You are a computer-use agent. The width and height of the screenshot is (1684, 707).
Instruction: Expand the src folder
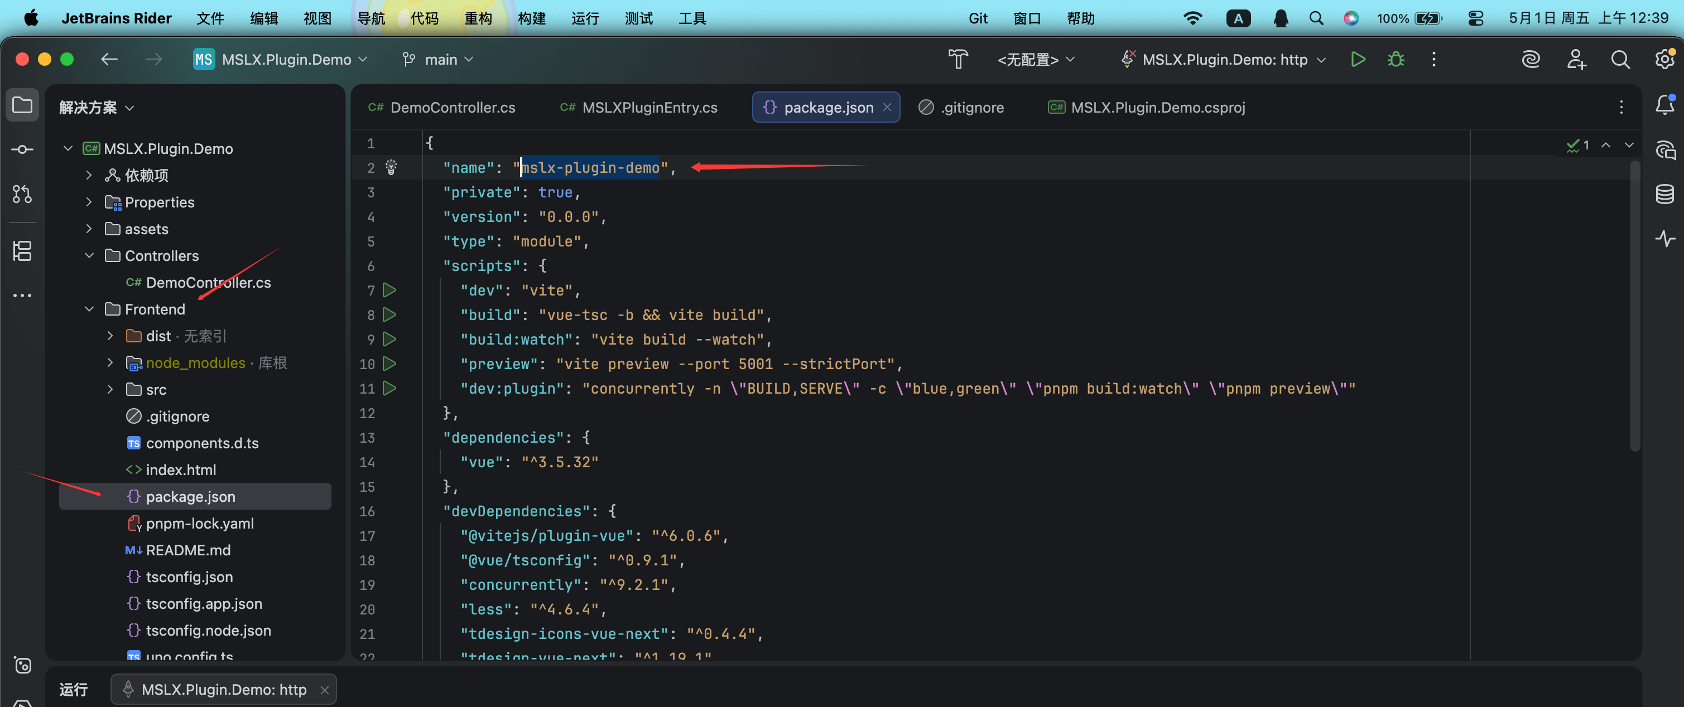[x=110, y=389]
